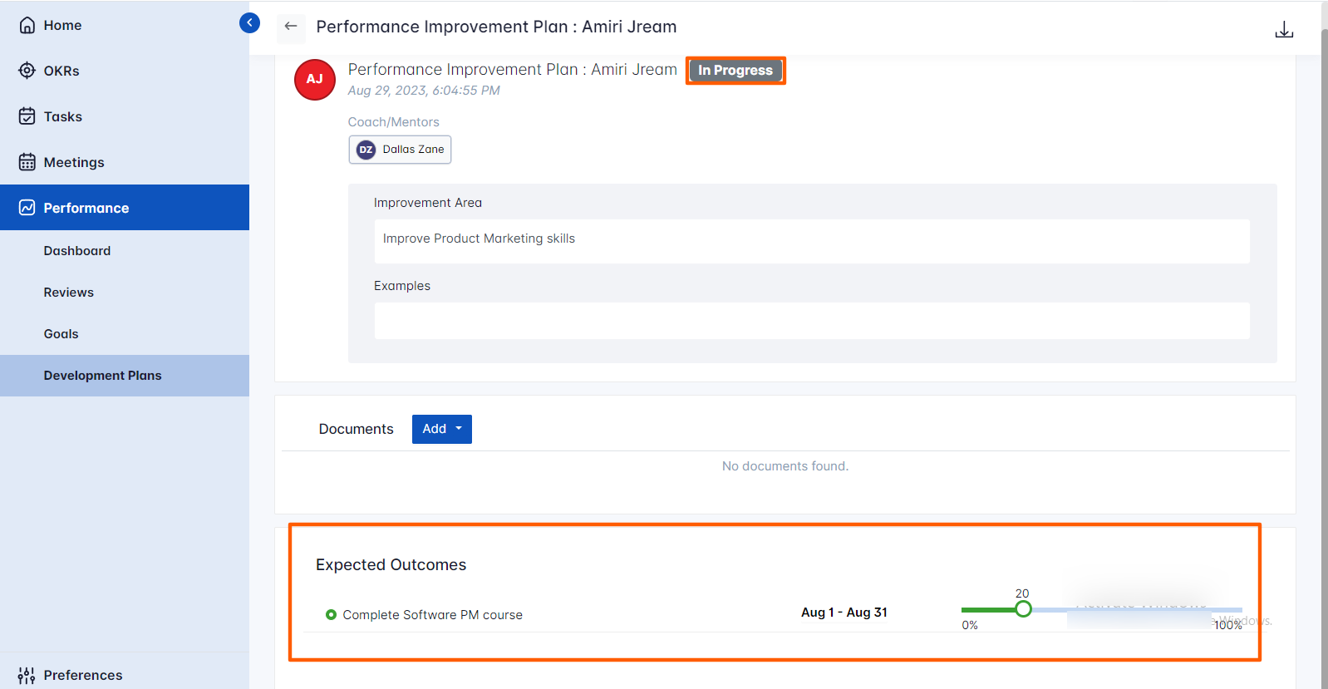Select Development Plans in the sidebar
Image resolution: width=1328 pixels, height=689 pixels.
(103, 376)
